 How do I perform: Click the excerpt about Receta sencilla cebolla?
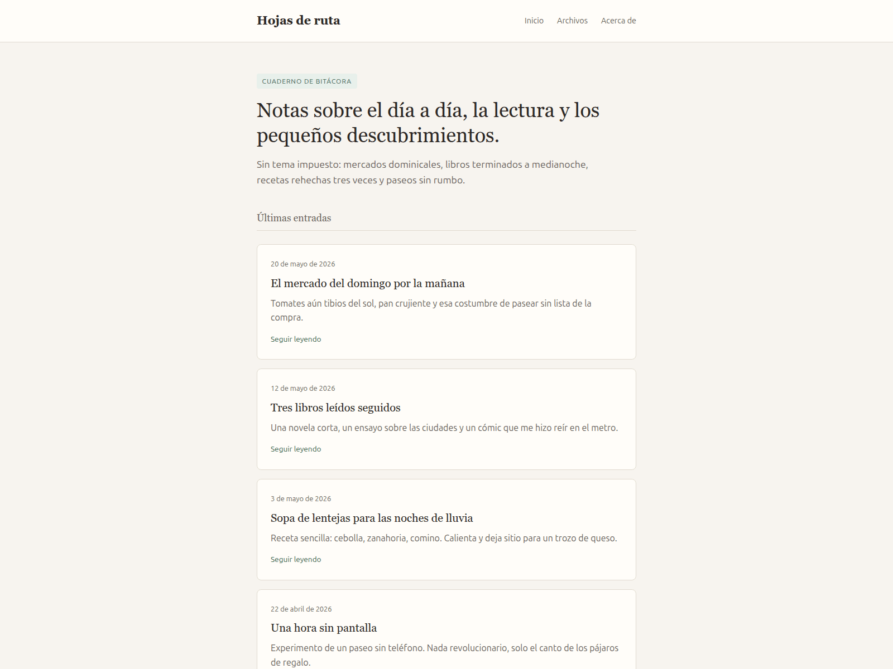pos(444,538)
